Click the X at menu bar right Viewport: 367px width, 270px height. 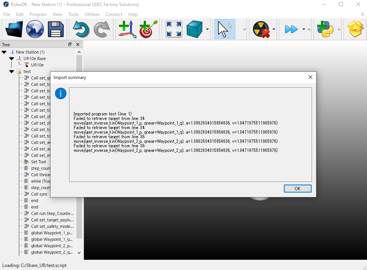[362, 14]
